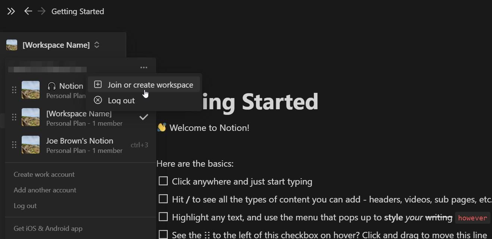Viewport: 492px width, 239px height.
Task: Check the 'Highlight any text' to-do box
Action: pos(163,217)
